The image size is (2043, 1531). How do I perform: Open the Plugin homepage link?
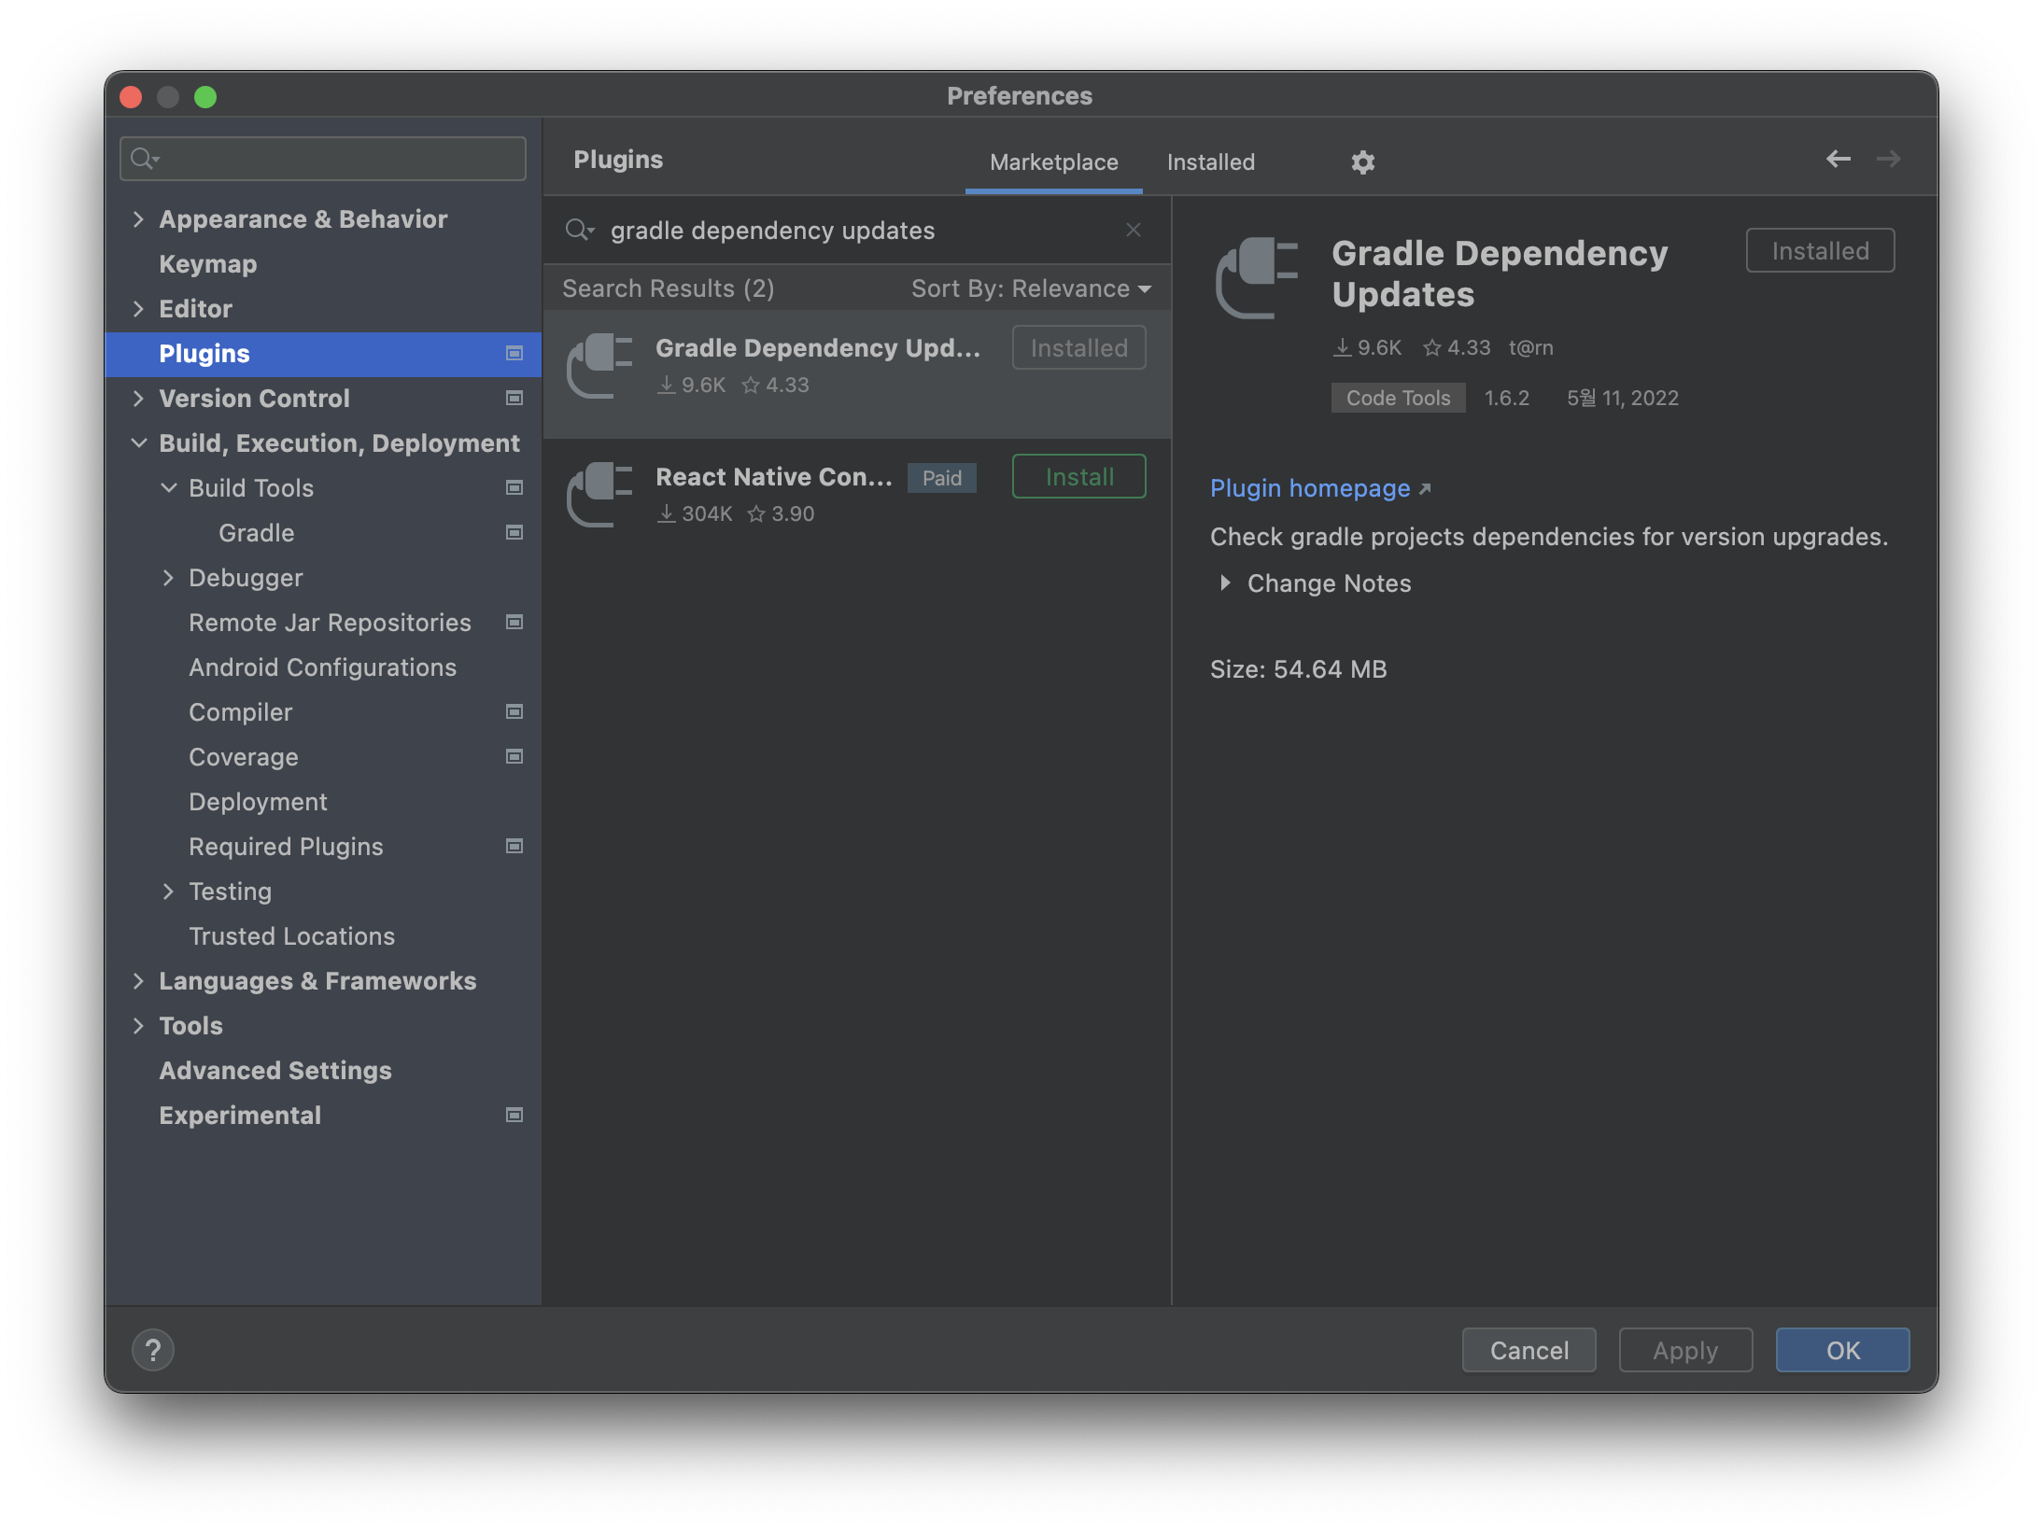(x=1310, y=488)
